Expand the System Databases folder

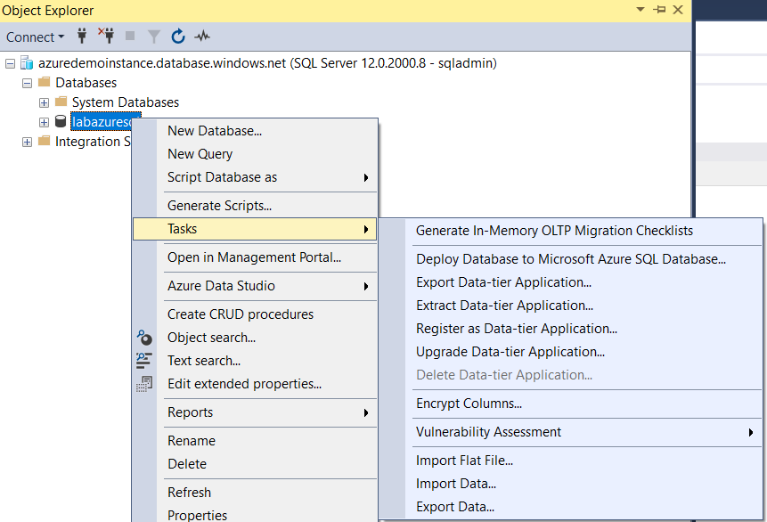coord(44,102)
